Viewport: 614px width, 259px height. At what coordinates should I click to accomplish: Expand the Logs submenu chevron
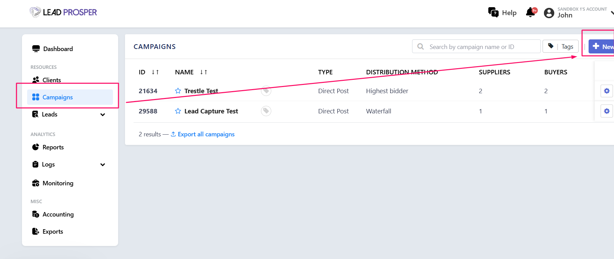coord(103,164)
